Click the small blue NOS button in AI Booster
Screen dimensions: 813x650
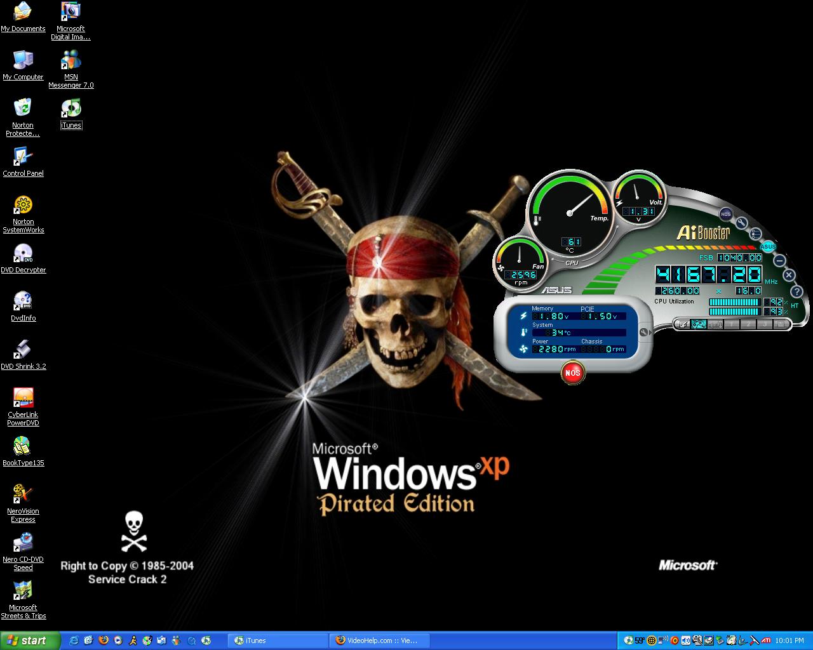point(726,214)
